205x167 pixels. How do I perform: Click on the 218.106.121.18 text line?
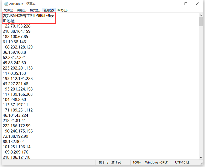click(x=17, y=157)
